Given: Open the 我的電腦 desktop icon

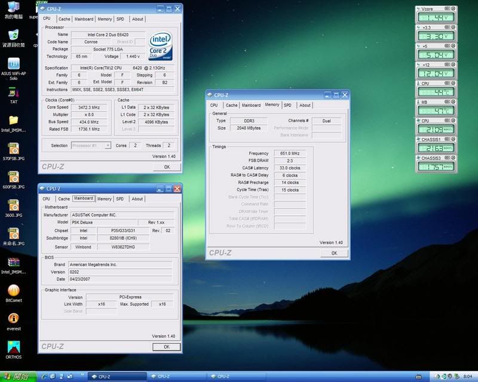Looking at the screenshot, I should point(13,10).
